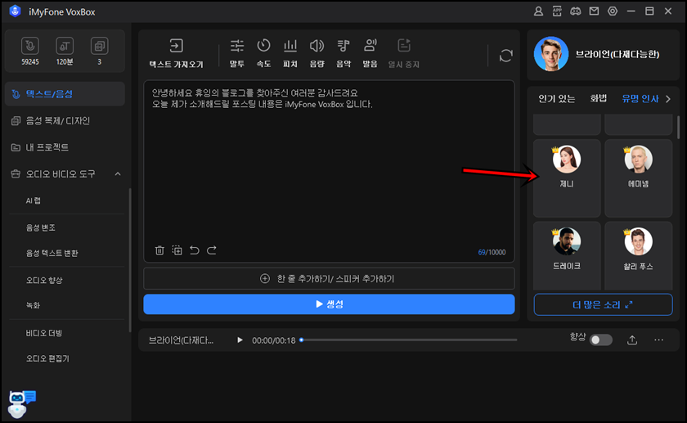Screen dimensions: 687x423
Task: Click the 브라이언(다재다... audio clip name
Action: point(181,340)
